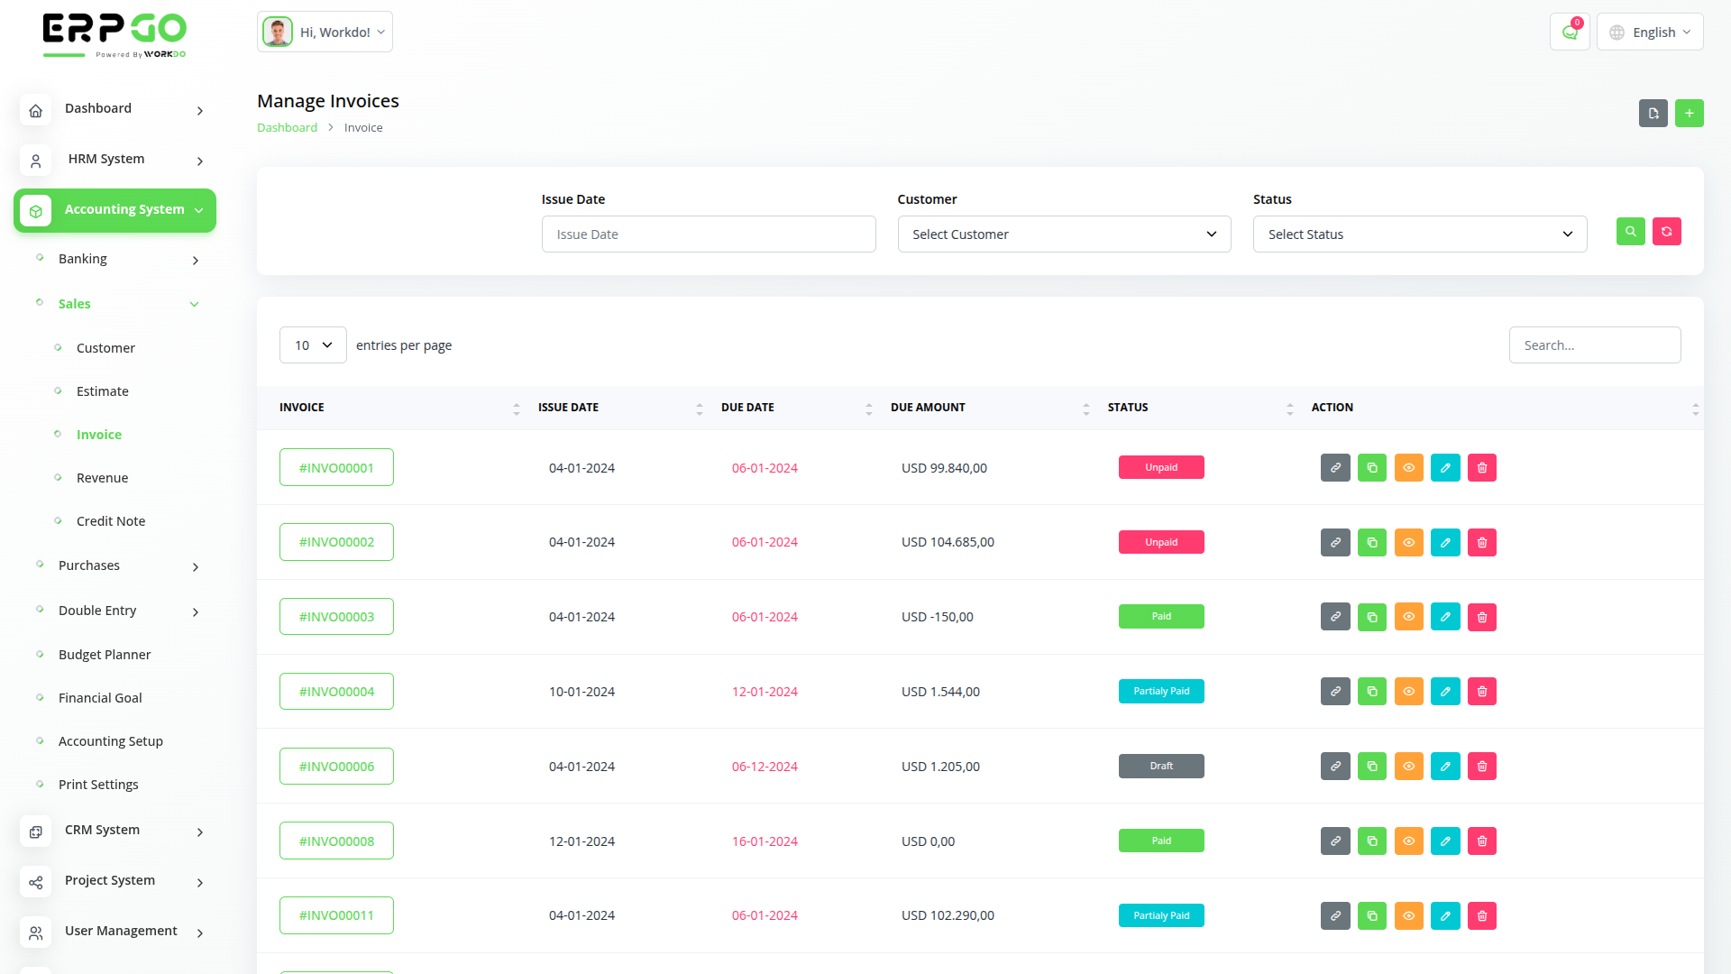Click the Issue Date input field
The width and height of the screenshot is (1731, 974).
click(x=708, y=234)
